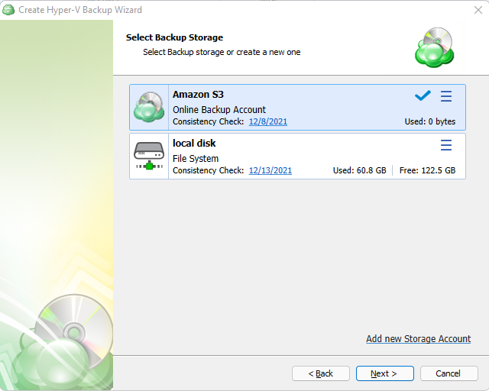Screen dimensions: 489x391
Task: Click the Amazon S3 cloud storage icon
Action: pos(149,107)
